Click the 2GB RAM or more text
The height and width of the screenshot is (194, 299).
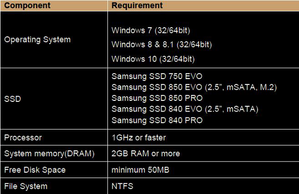tap(145, 154)
